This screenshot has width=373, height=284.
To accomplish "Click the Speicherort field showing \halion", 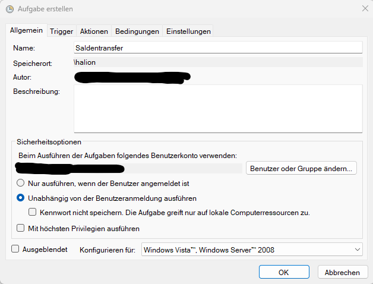I will click(x=217, y=62).
